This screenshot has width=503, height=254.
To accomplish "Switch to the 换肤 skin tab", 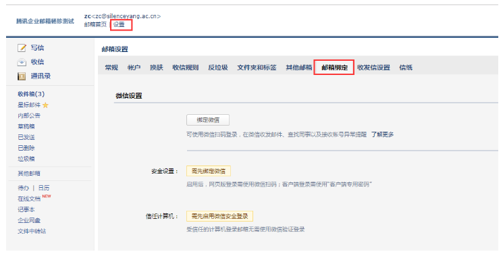I will pos(157,68).
